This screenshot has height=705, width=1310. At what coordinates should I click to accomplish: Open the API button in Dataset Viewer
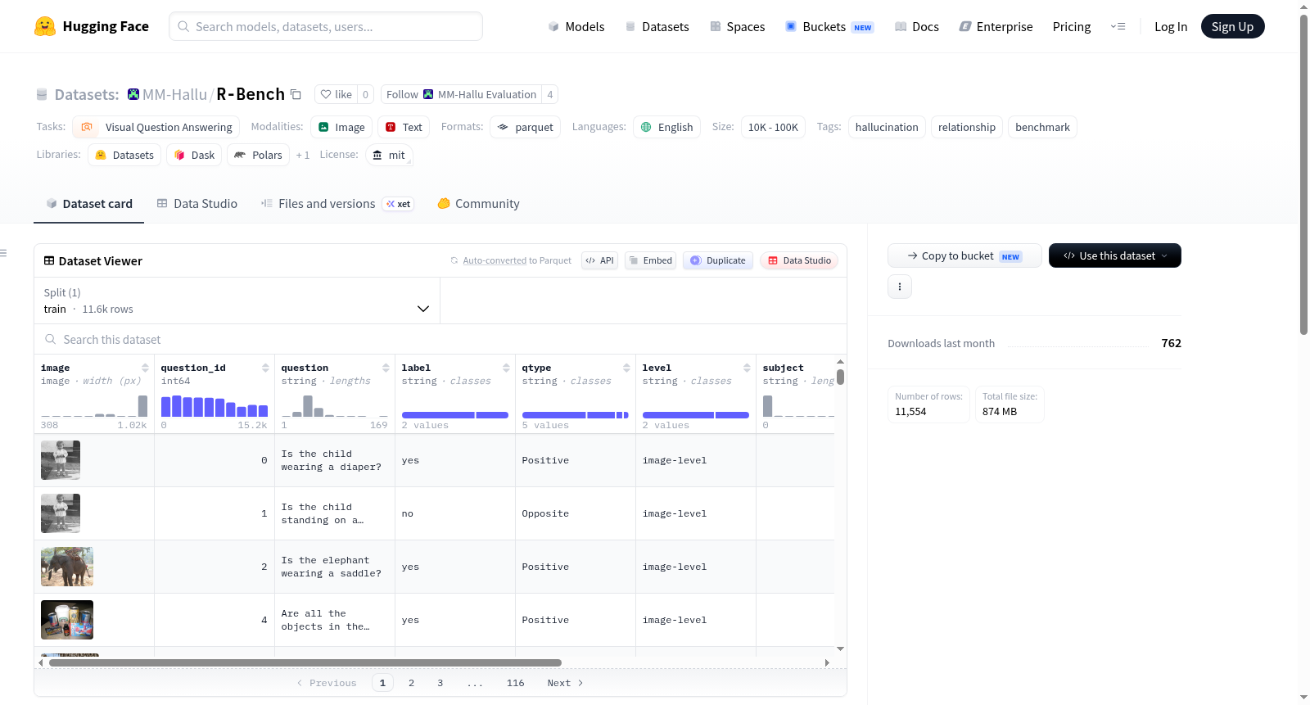(599, 260)
